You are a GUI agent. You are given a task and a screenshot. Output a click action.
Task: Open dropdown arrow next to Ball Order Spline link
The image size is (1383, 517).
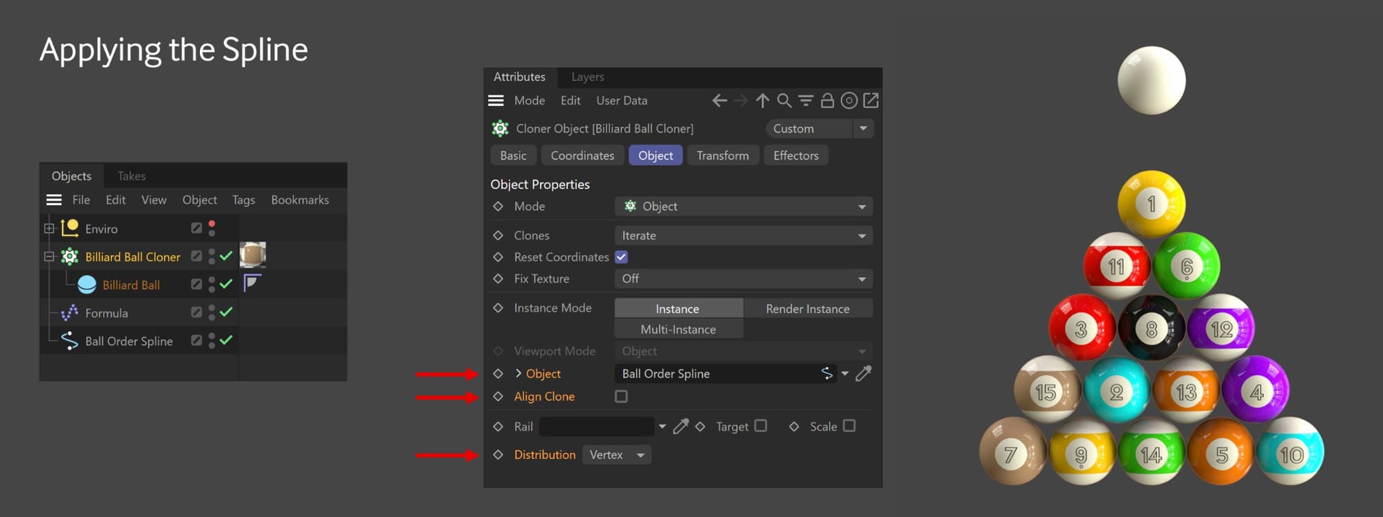click(x=845, y=374)
